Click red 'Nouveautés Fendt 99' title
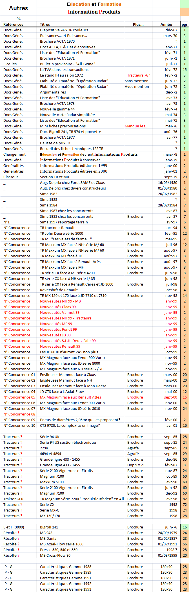The image size is (189, 592). (x=58, y=329)
